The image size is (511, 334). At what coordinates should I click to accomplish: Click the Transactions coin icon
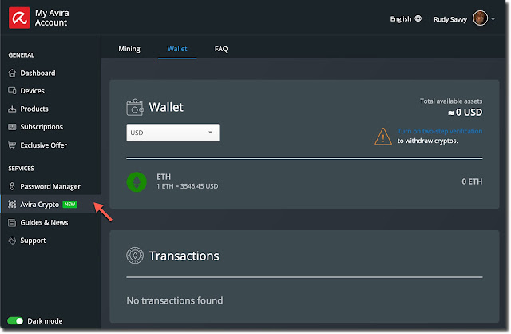coord(135,256)
